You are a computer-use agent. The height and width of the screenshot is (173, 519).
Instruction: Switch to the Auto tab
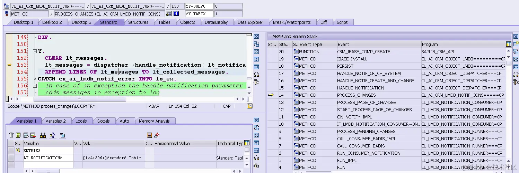coord(124,121)
